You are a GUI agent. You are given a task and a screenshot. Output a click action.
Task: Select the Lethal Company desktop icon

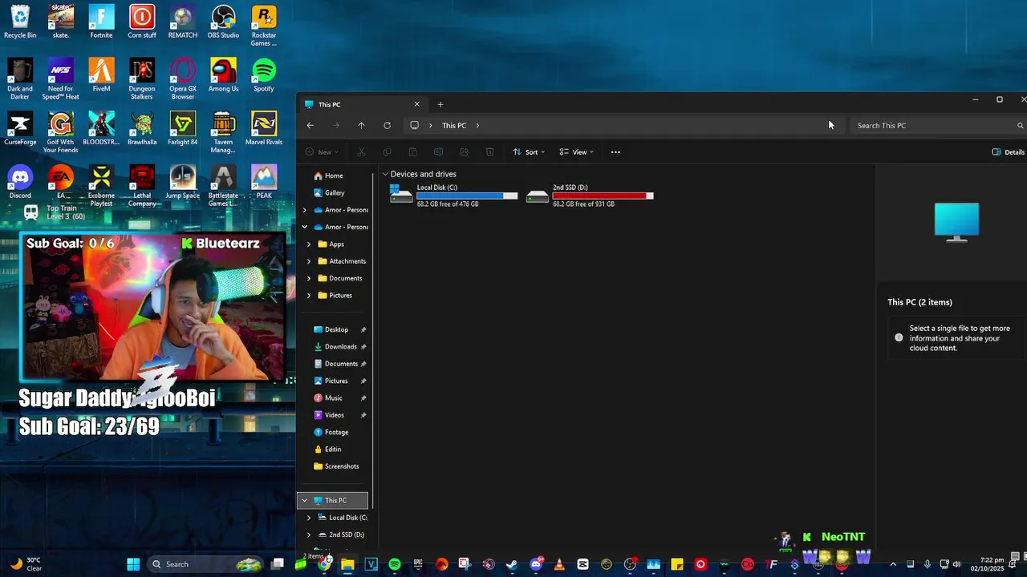pos(142,186)
